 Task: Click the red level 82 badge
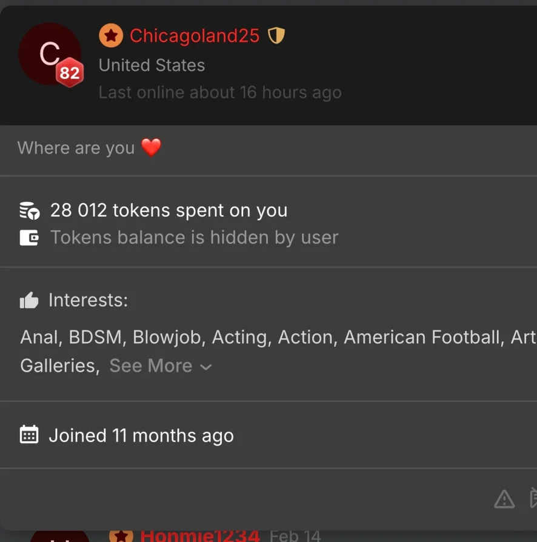pyautogui.click(x=70, y=73)
